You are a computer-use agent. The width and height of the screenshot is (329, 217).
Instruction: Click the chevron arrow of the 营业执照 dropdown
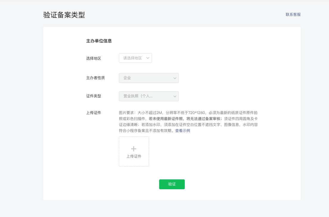[x=175, y=96]
